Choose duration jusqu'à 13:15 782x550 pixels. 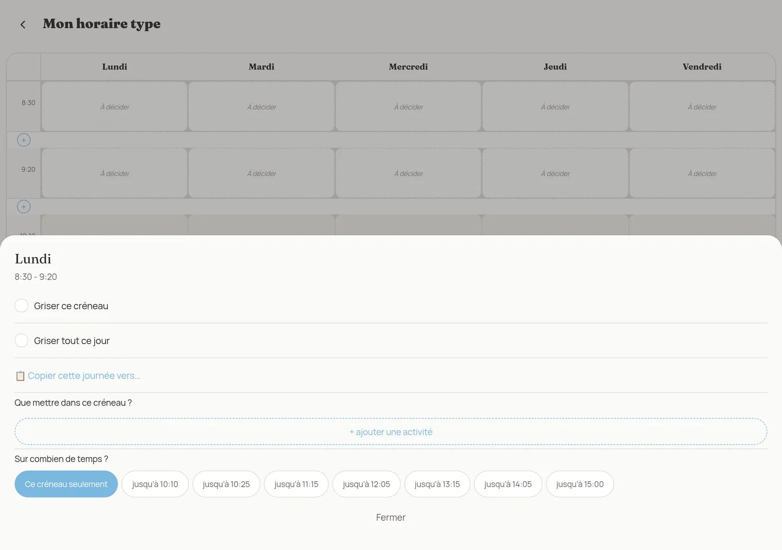click(437, 484)
